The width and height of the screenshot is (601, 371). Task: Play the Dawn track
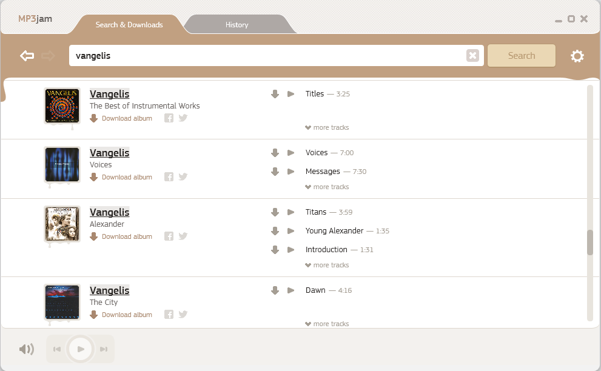[291, 290]
